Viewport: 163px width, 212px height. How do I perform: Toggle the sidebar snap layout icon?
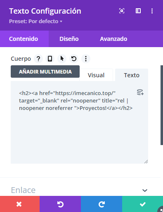pyautogui.click(x=138, y=11)
